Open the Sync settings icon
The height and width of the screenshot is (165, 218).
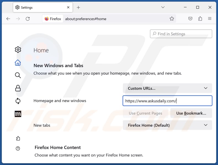(x=18, y=101)
